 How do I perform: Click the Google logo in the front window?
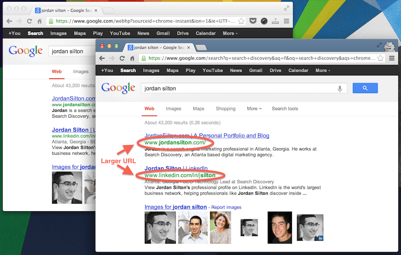point(118,88)
